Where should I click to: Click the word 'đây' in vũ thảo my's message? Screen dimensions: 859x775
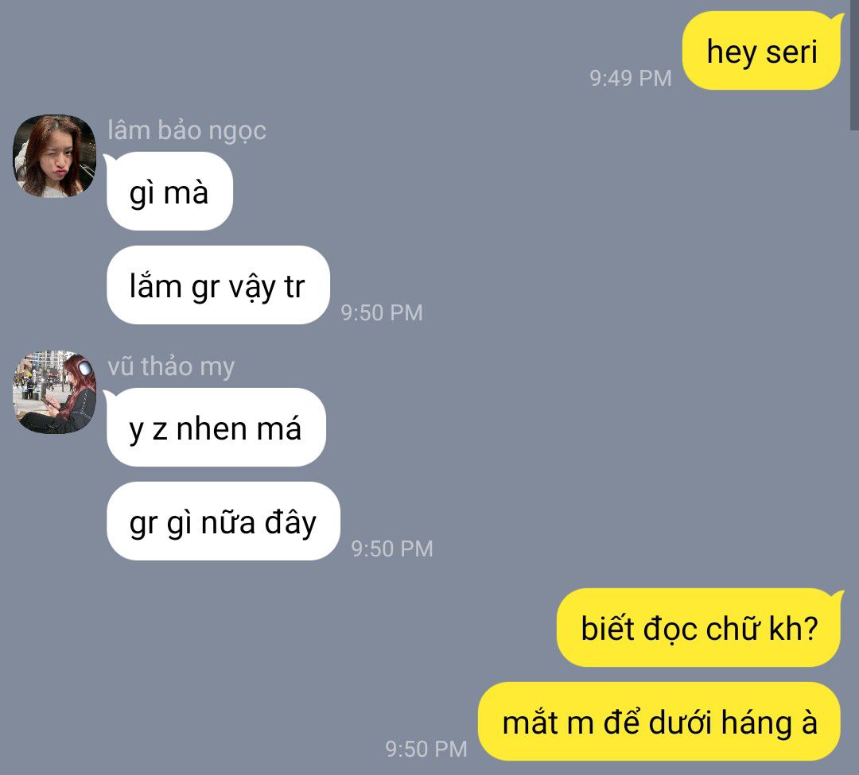290,523
